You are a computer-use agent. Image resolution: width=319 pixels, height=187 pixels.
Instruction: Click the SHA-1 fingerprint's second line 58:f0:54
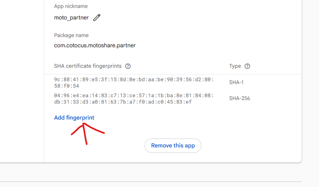(67, 86)
